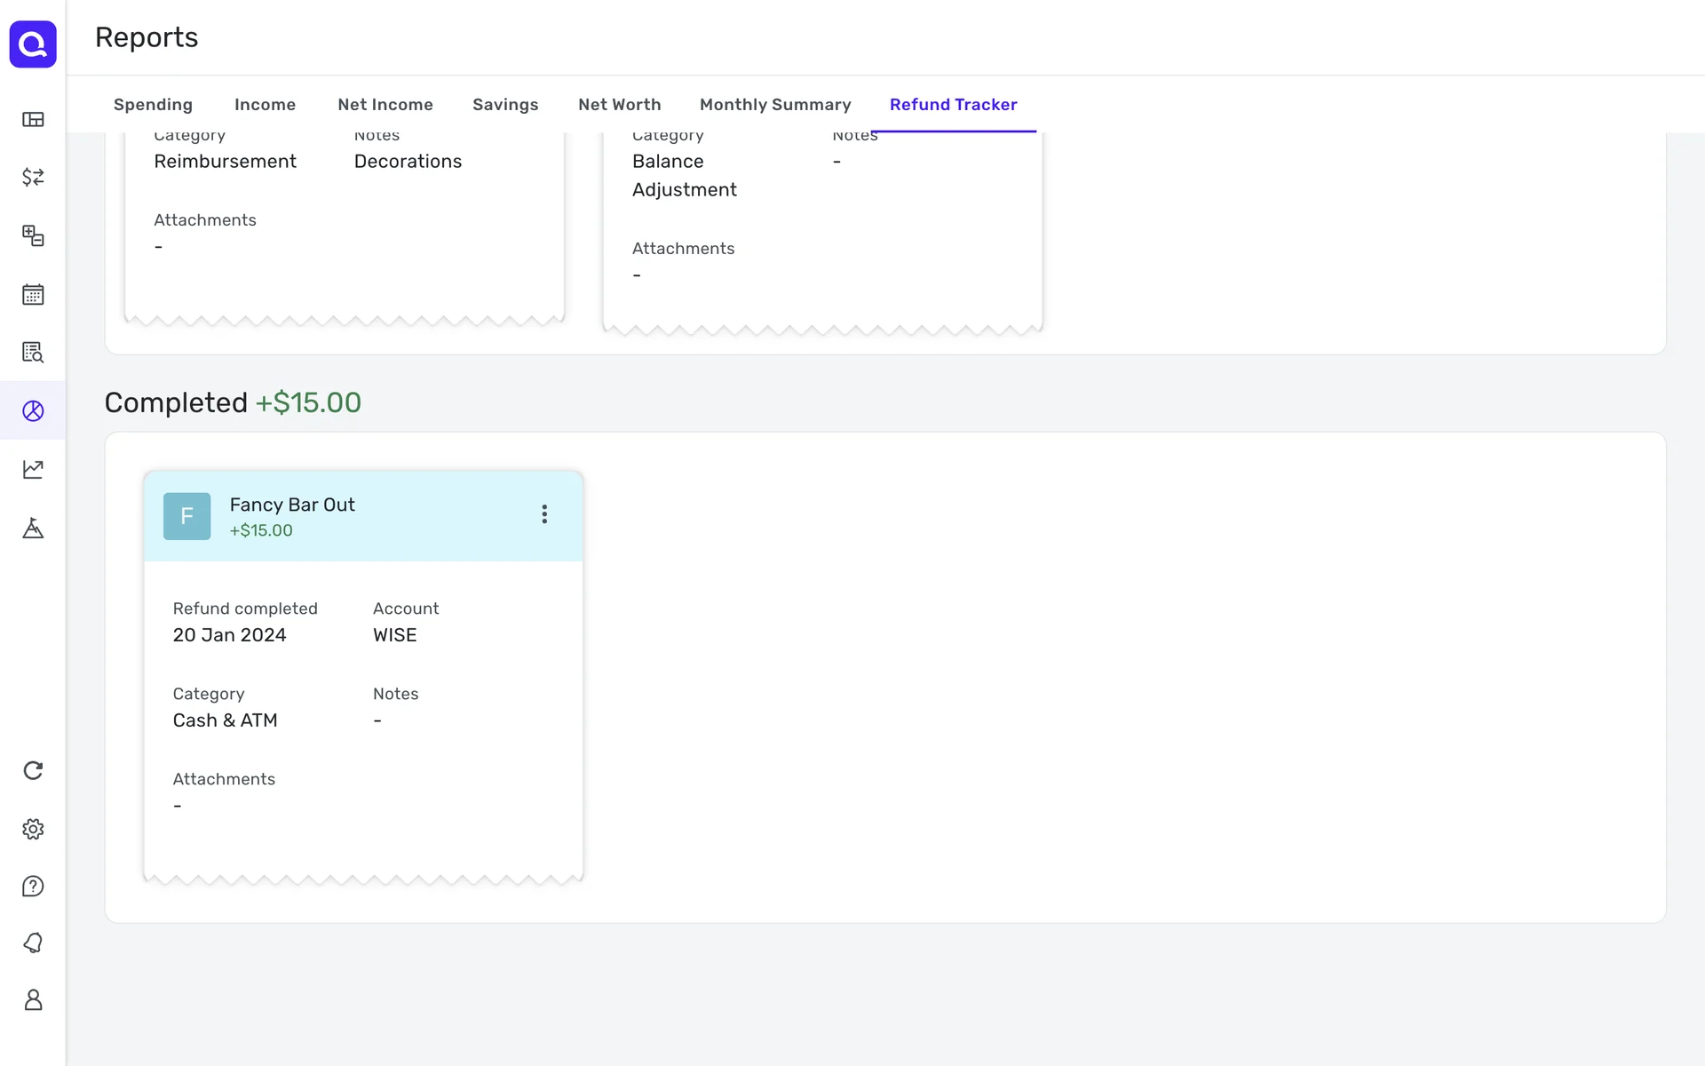Open the notifications bell icon

pos(33,943)
